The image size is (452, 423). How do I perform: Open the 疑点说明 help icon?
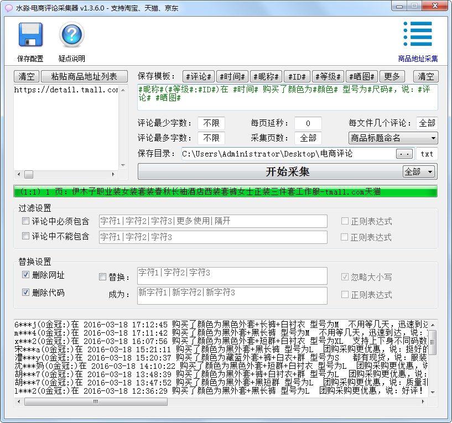click(72, 36)
